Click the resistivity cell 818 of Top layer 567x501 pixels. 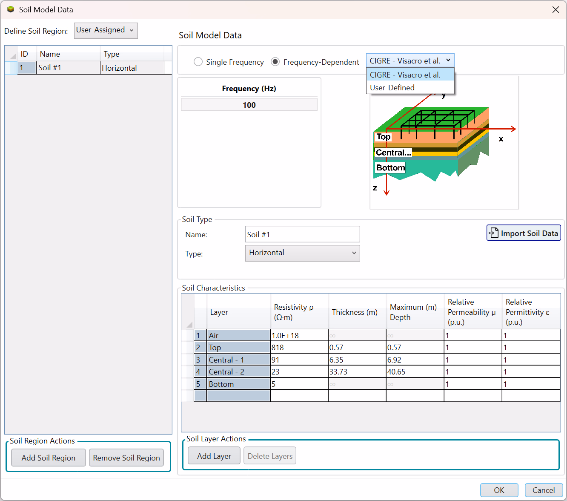click(299, 347)
